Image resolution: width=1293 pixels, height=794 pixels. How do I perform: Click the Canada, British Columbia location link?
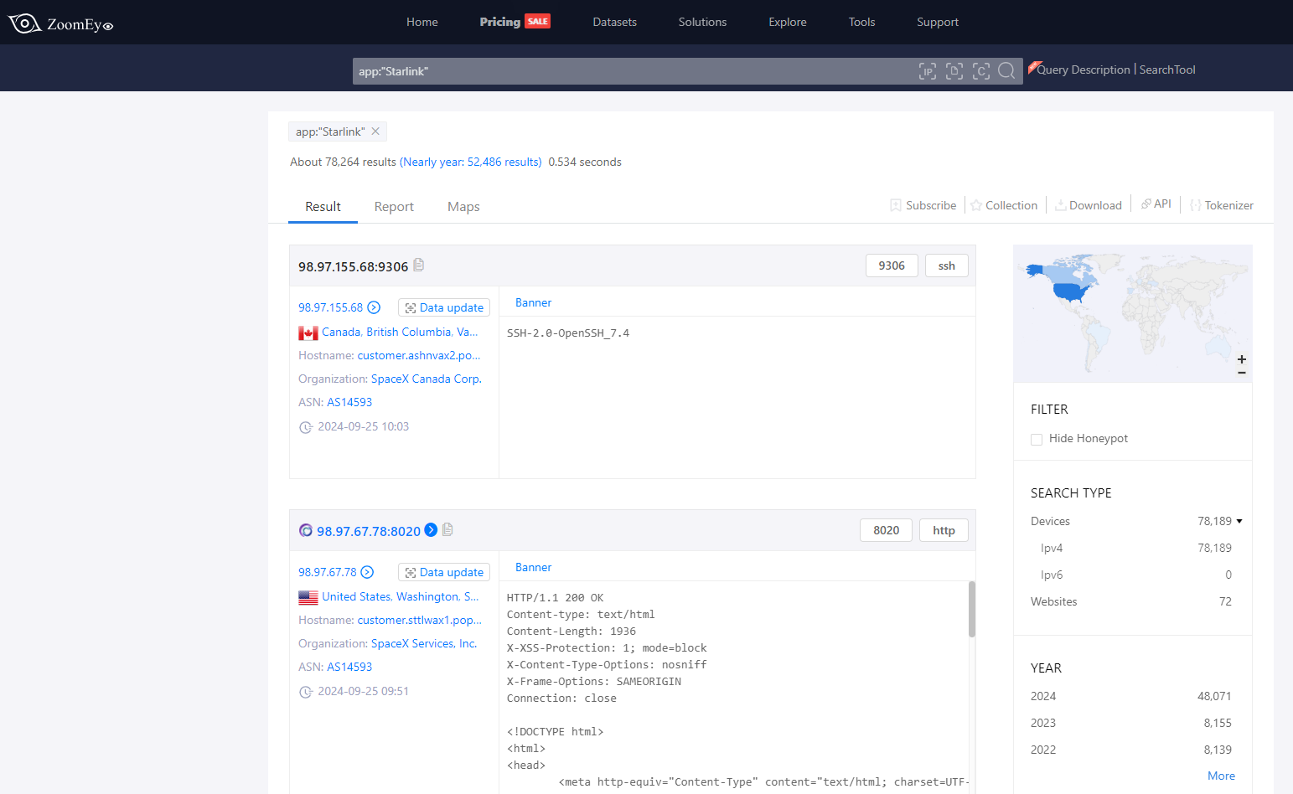pos(400,332)
